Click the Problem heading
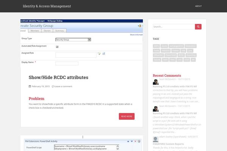This screenshot has height=151, width=227. pyautogui.click(x=36, y=99)
